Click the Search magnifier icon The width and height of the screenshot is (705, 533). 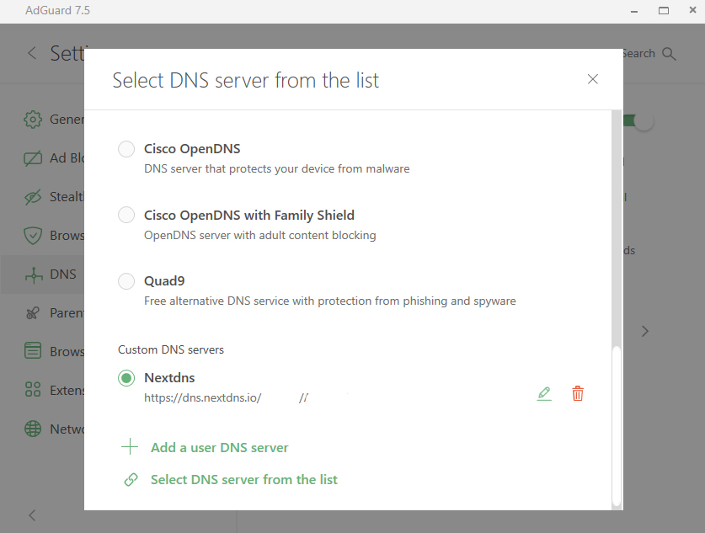coord(670,54)
